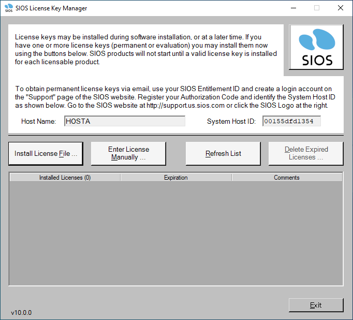Click Delete Expired Licenses button
This screenshot has height=320, width=353.
[x=306, y=154]
